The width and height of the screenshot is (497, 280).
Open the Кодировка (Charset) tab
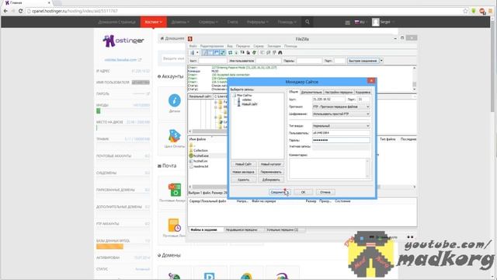pyautogui.click(x=363, y=92)
